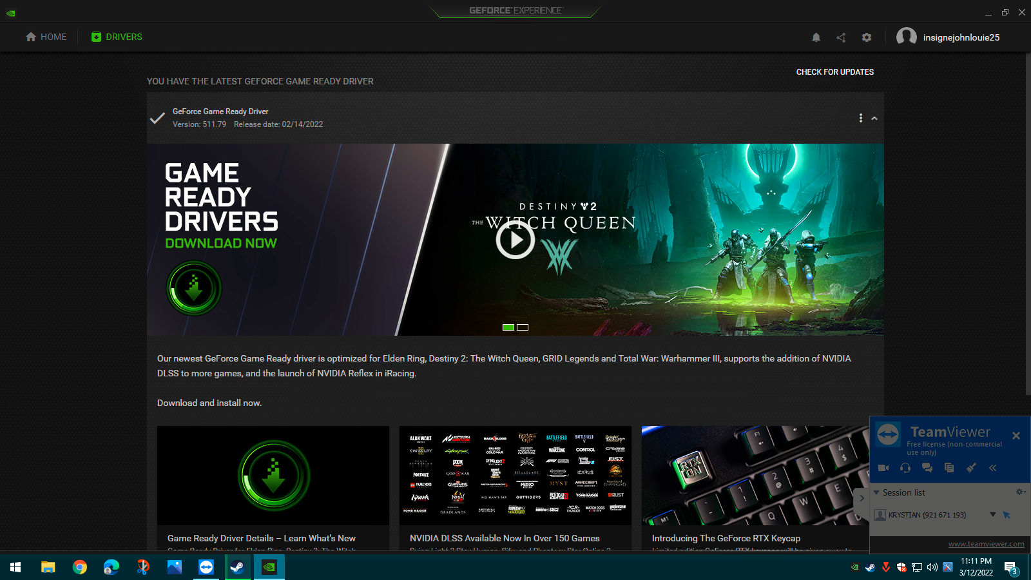Click CHECK FOR UPDATES
Image resolution: width=1031 pixels, height=580 pixels.
coord(834,72)
